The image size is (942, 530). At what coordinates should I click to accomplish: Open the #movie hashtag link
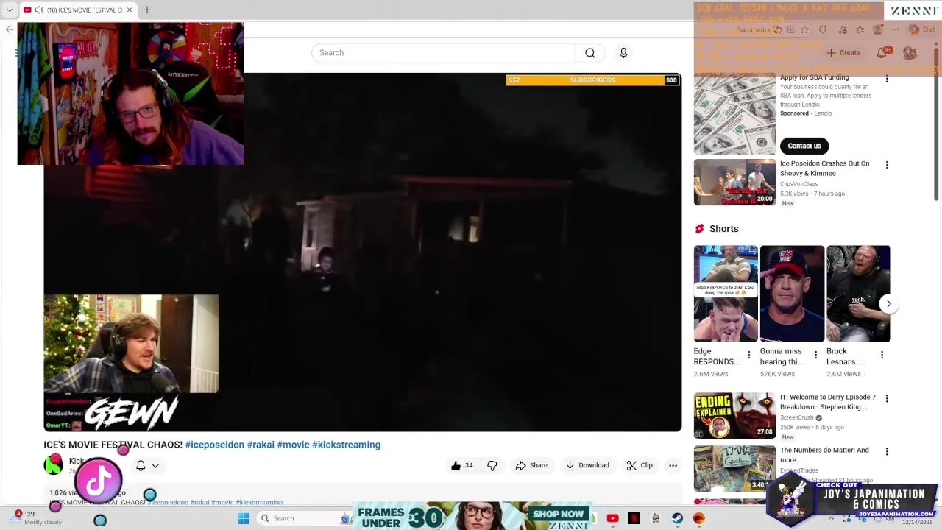[293, 445]
